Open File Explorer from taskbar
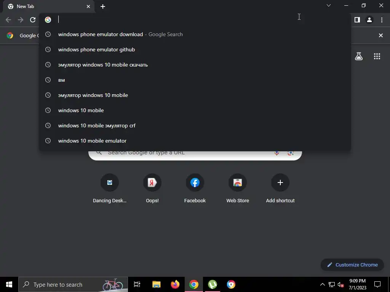 (x=157, y=284)
